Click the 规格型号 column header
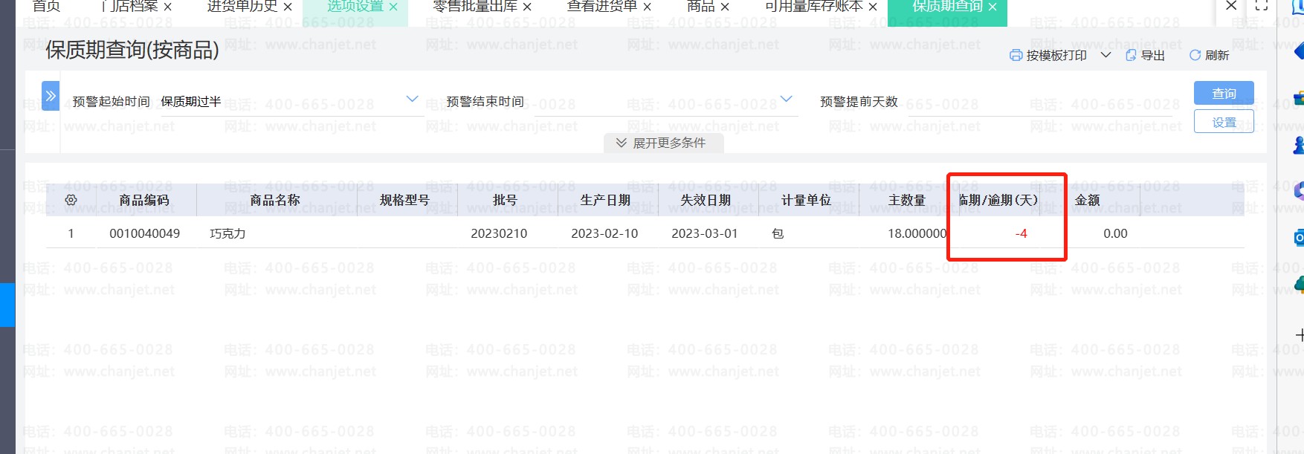Image resolution: width=1304 pixels, height=454 pixels. (x=404, y=200)
